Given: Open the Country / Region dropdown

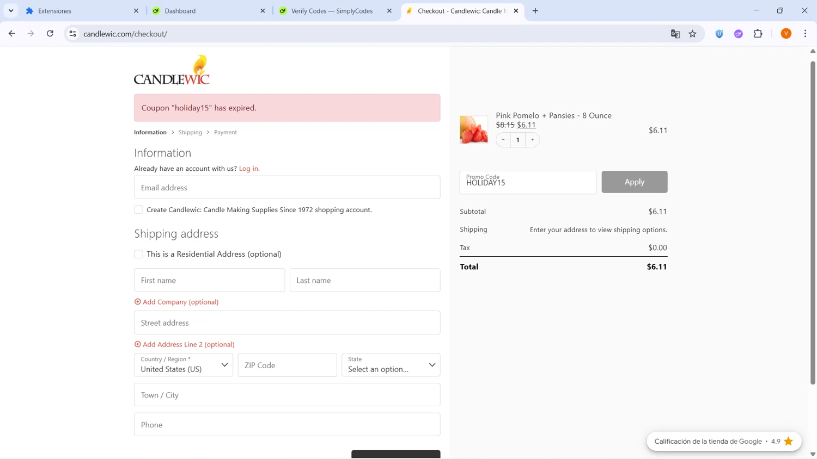Looking at the screenshot, I should (184, 365).
